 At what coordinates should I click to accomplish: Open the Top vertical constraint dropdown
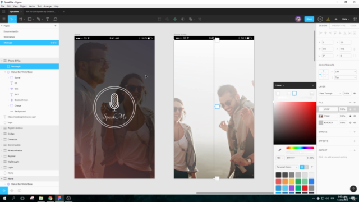coord(345,77)
